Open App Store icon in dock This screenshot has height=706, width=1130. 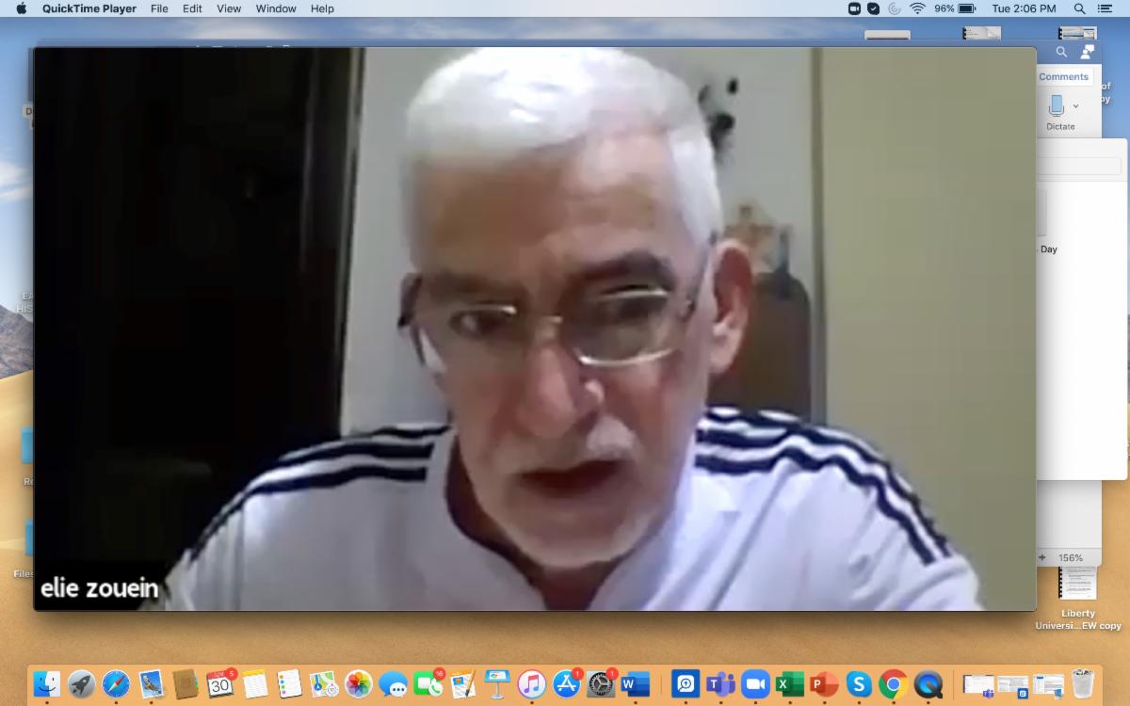click(x=567, y=684)
